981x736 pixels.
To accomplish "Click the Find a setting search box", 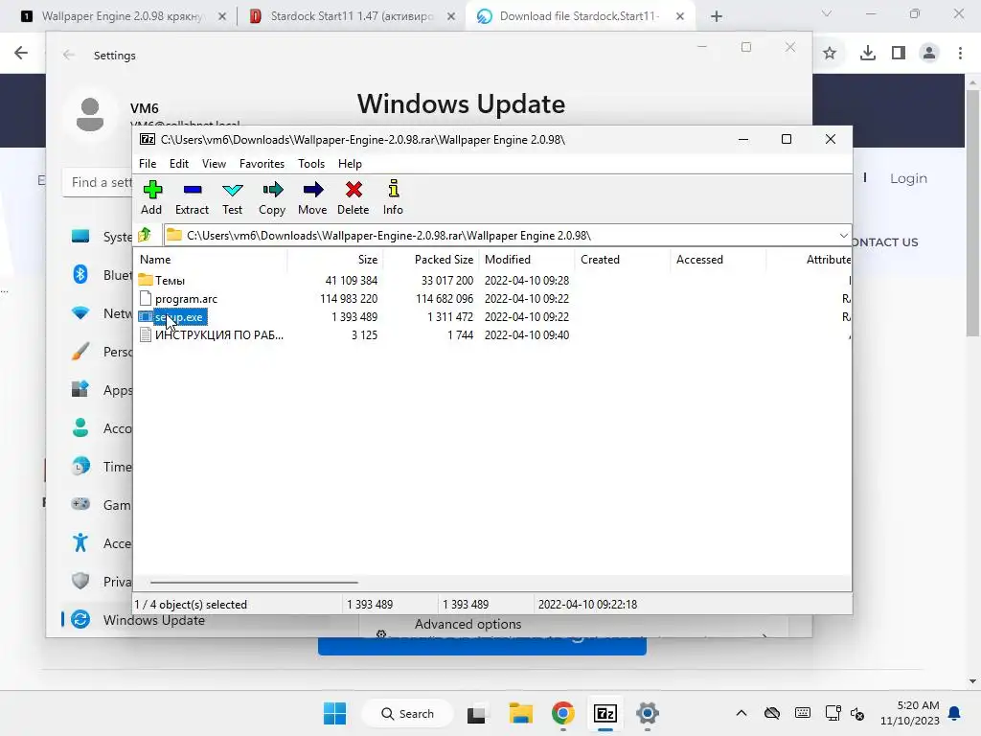I will pos(98,182).
